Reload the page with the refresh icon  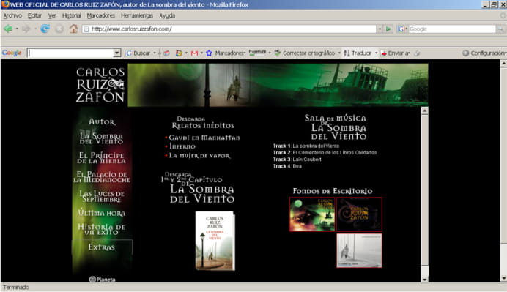click(x=45, y=29)
